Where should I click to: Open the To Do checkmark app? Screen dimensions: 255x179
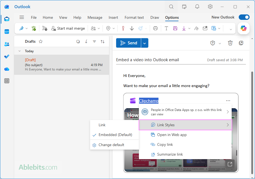7,56
